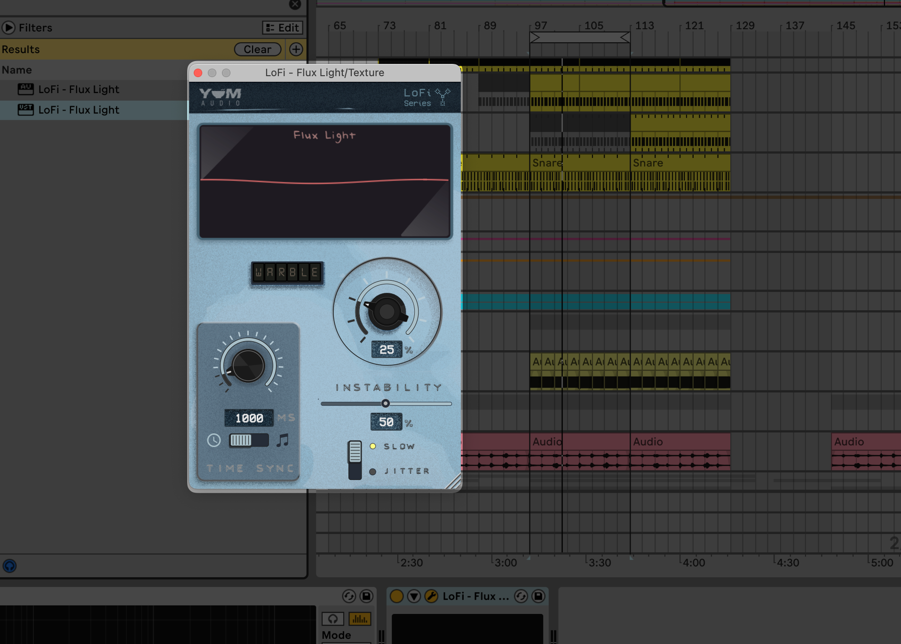Viewport: 901px width, 644px height.
Task: Clear the browser search results
Action: click(x=257, y=49)
